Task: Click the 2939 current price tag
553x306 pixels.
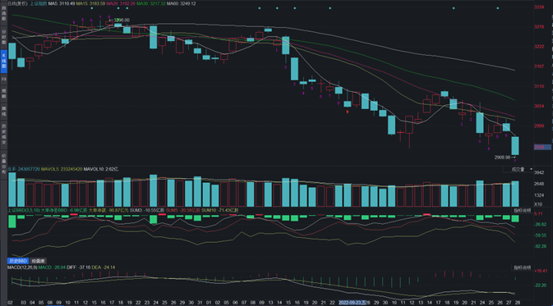Action: pyautogui.click(x=542, y=147)
